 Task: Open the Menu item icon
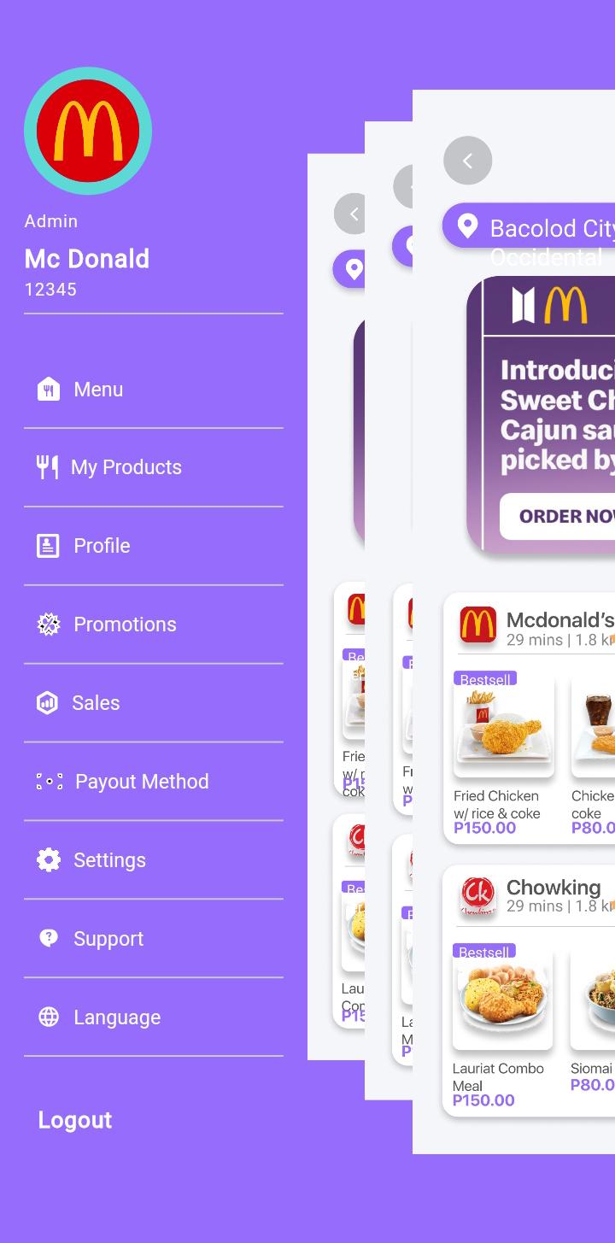pos(49,390)
